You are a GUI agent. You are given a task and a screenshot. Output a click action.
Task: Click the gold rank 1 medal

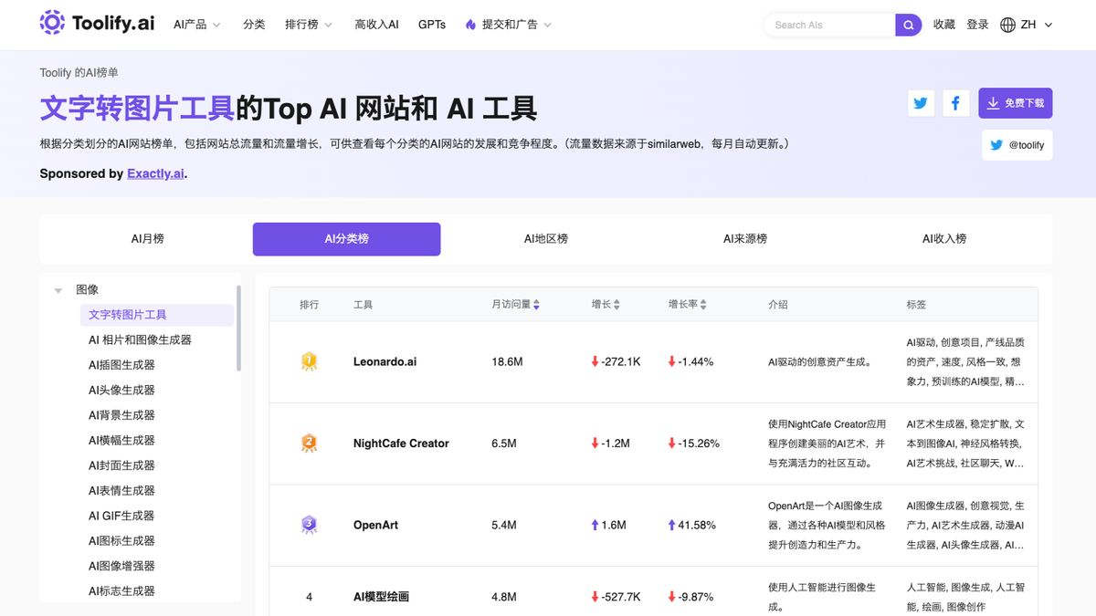[x=309, y=361]
